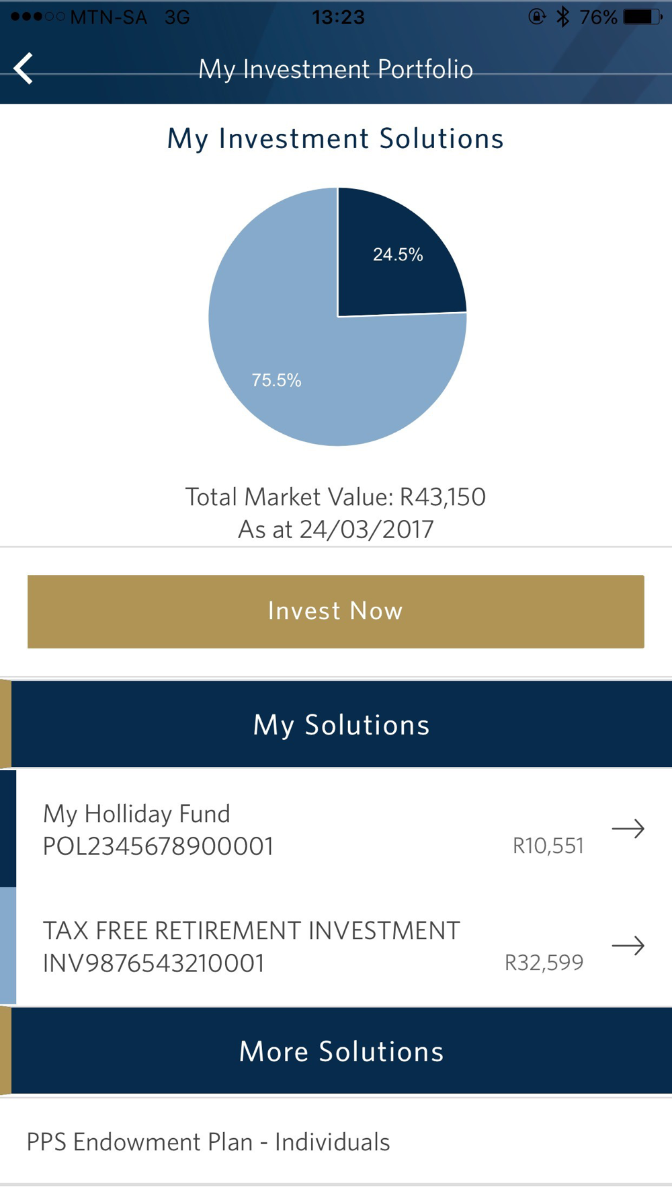This screenshot has width=672, height=1196.
Task: Tap the signal strength dots
Action: tap(38, 17)
